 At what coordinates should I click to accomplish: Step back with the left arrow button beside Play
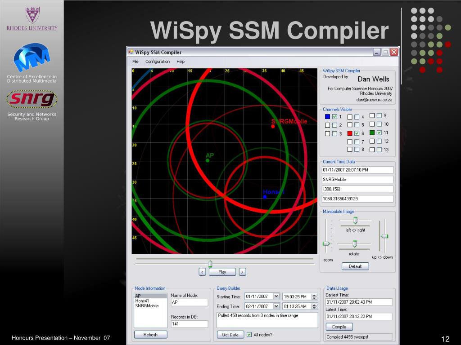coord(202,272)
